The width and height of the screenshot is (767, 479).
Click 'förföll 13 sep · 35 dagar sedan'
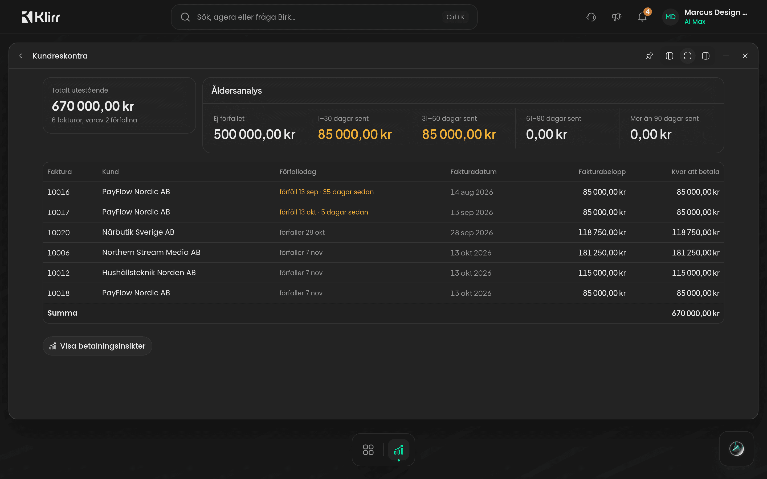tap(327, 192)
